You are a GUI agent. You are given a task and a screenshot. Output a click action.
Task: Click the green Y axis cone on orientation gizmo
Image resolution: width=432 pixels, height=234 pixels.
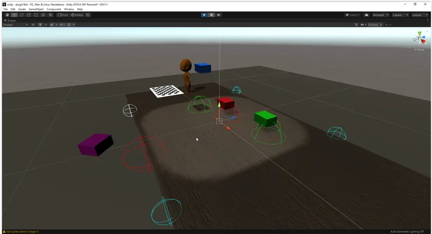pyautogui.click(x=420, y=33)
